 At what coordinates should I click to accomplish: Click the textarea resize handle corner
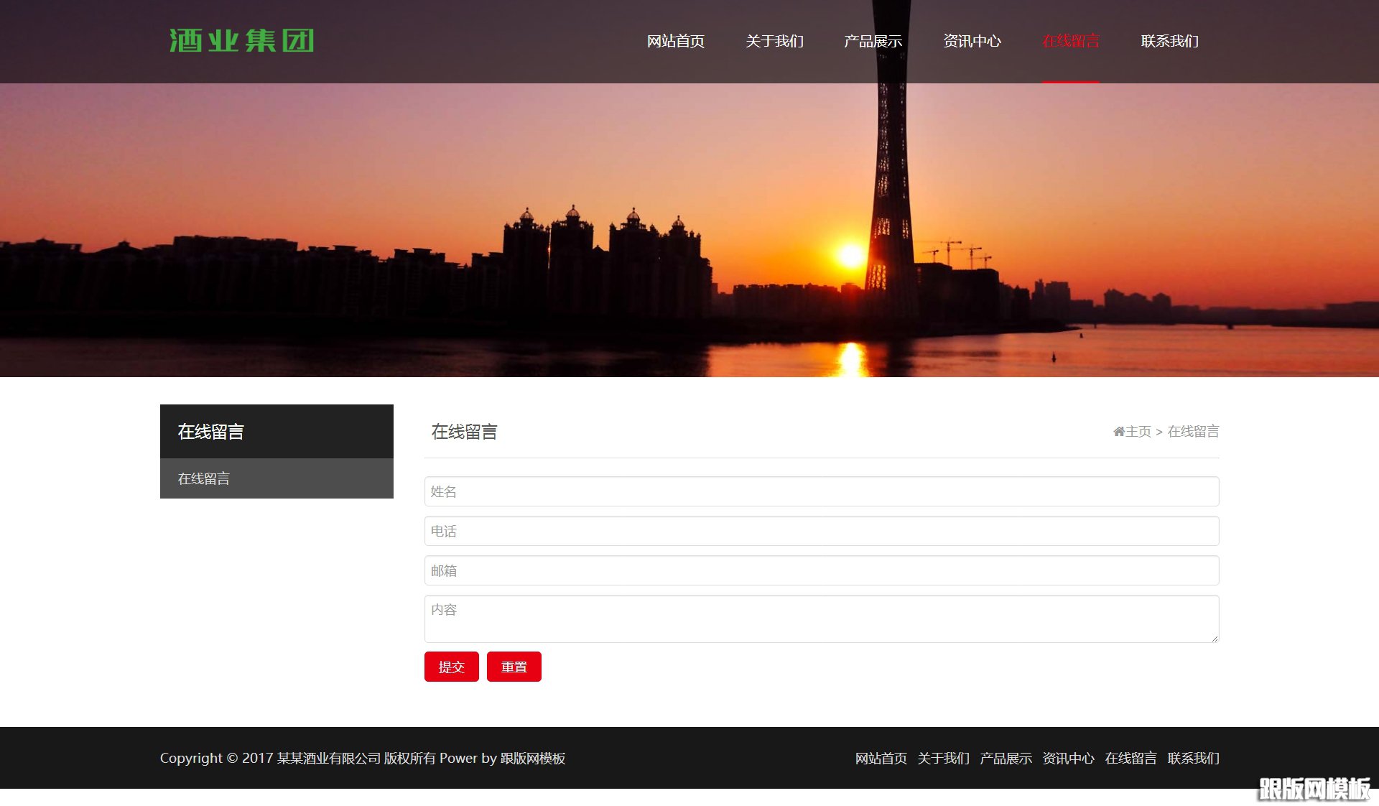coord(1215,638)
